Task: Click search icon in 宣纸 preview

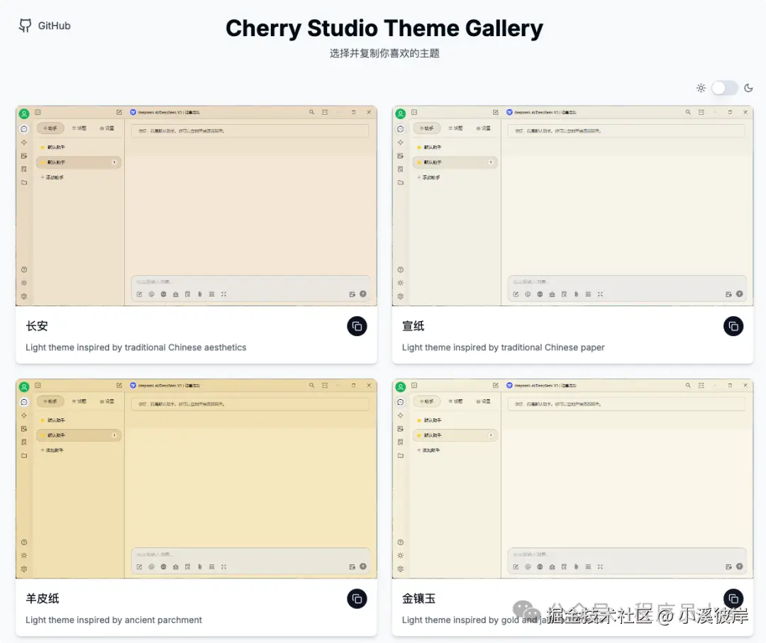Action: click(x=688, y=112)
